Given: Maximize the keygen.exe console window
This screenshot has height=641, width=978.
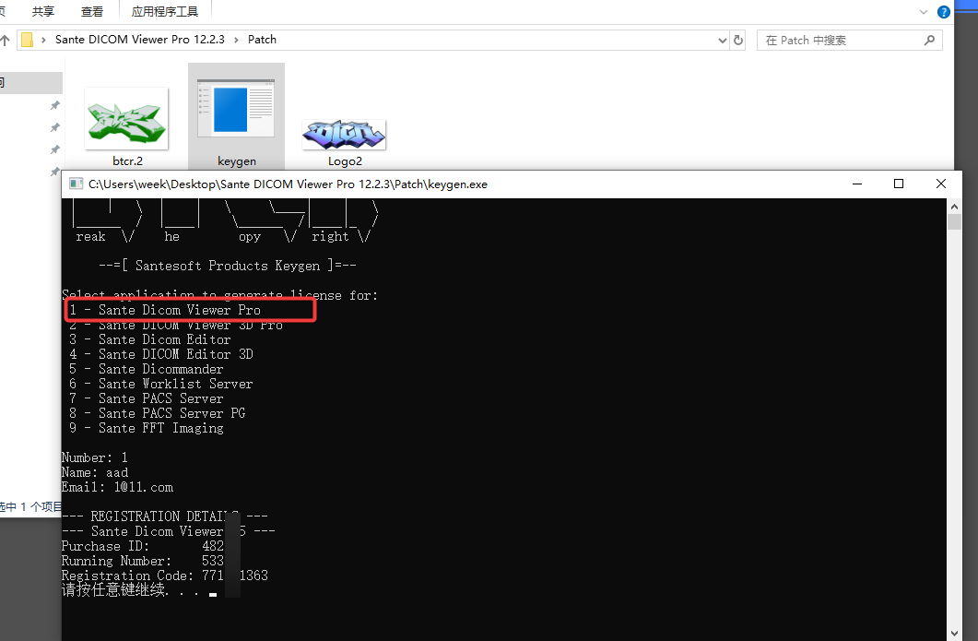Looking at the screenshot, I should pos(899,184).
